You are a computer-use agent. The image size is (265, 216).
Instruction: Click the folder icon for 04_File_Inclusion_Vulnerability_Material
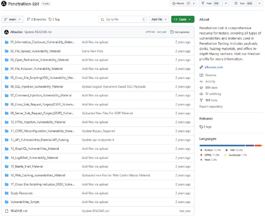pos(7,69)
